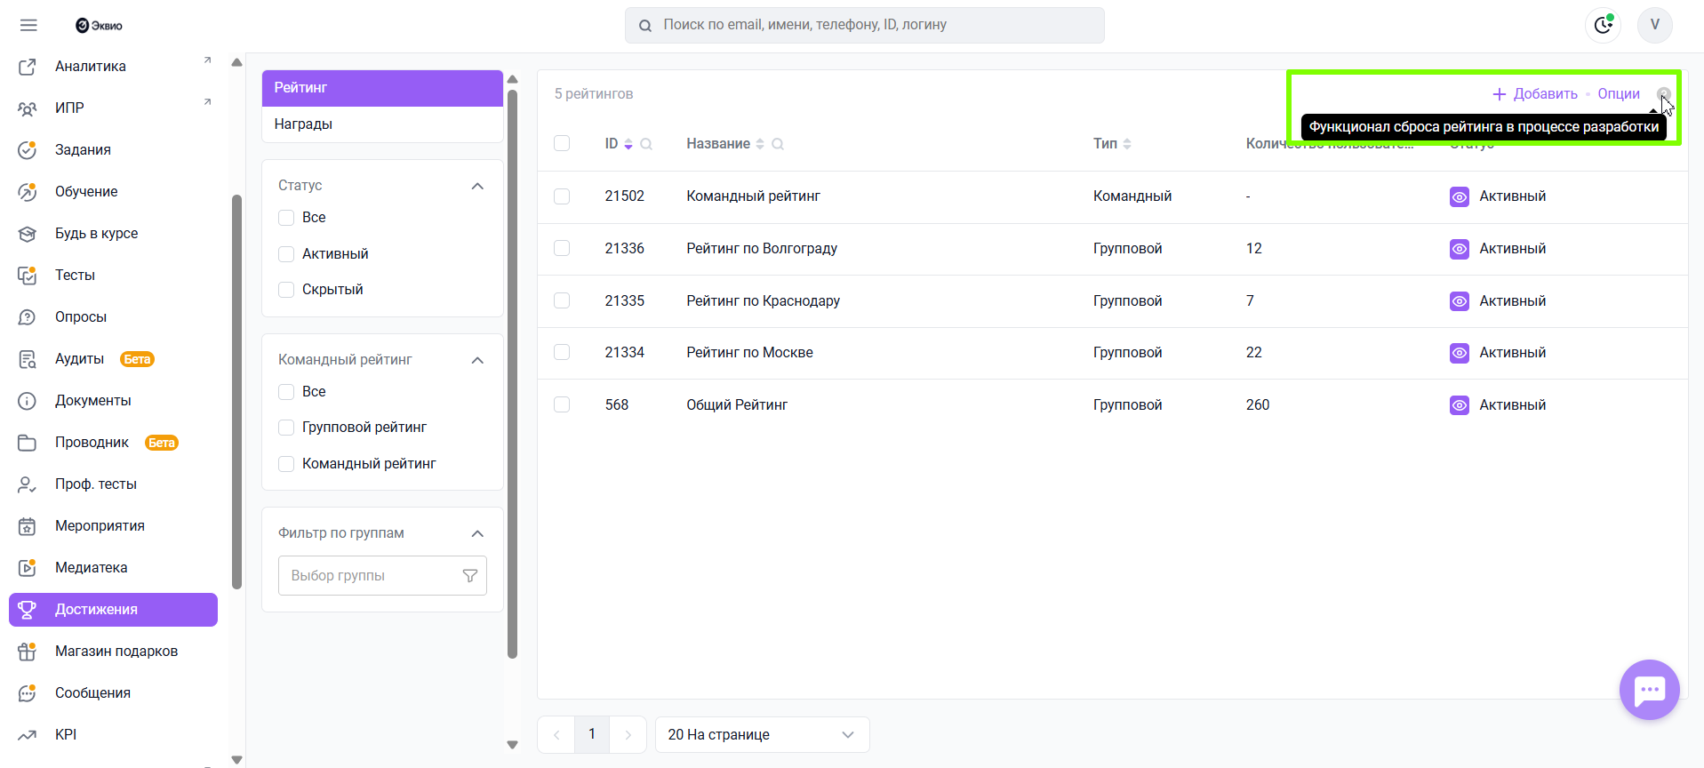Click the Опции link
This screenshot has width=1704, height=768.
click(x=1618, y=94)
